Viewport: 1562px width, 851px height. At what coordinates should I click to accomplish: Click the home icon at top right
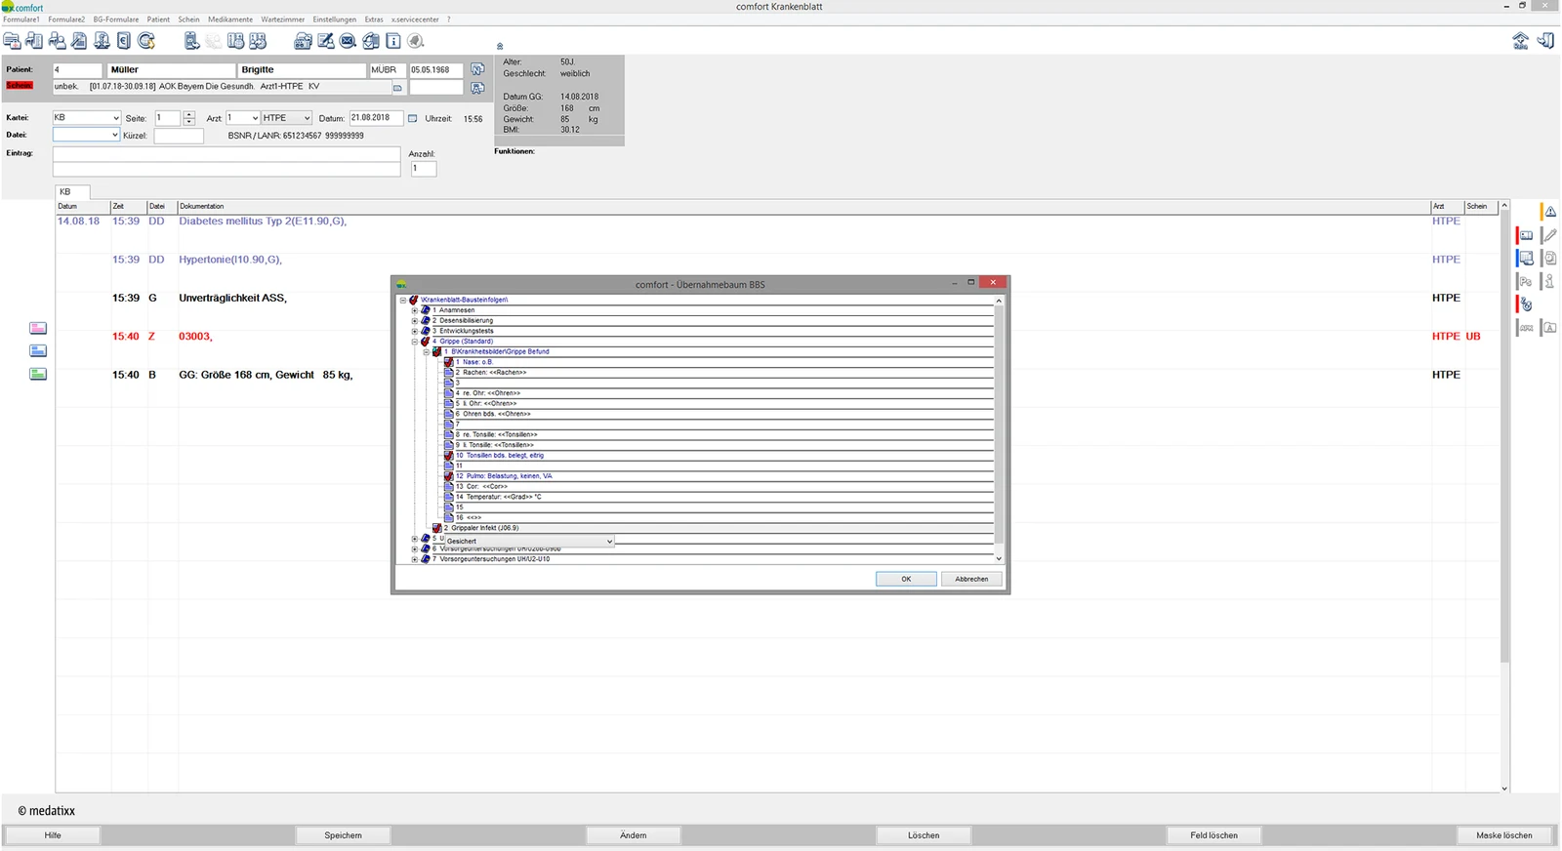[x=1520, y=41]
